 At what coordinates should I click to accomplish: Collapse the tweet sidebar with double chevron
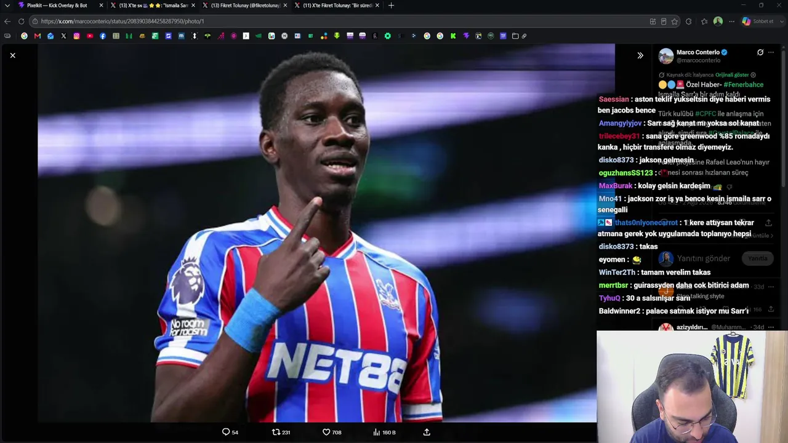(x=640, y=55)
